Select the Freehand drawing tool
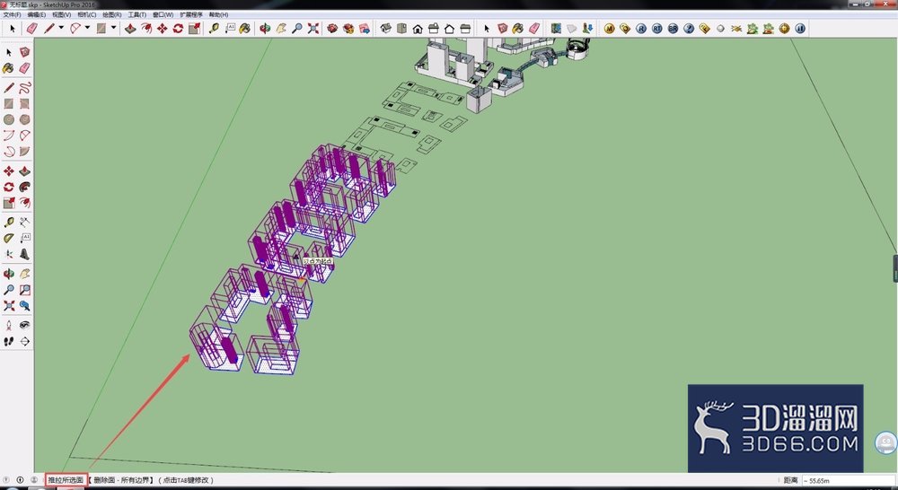The width and height of the screenshot is (898, 490). point(24,88)
